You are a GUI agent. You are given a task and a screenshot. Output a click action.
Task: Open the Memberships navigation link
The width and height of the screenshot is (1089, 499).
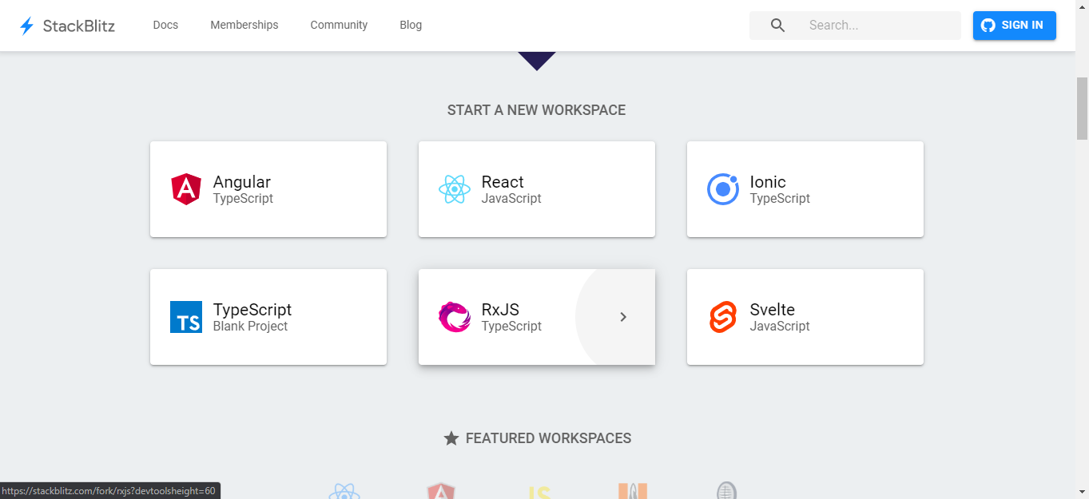pyautogui.click(x=244, y=25)
